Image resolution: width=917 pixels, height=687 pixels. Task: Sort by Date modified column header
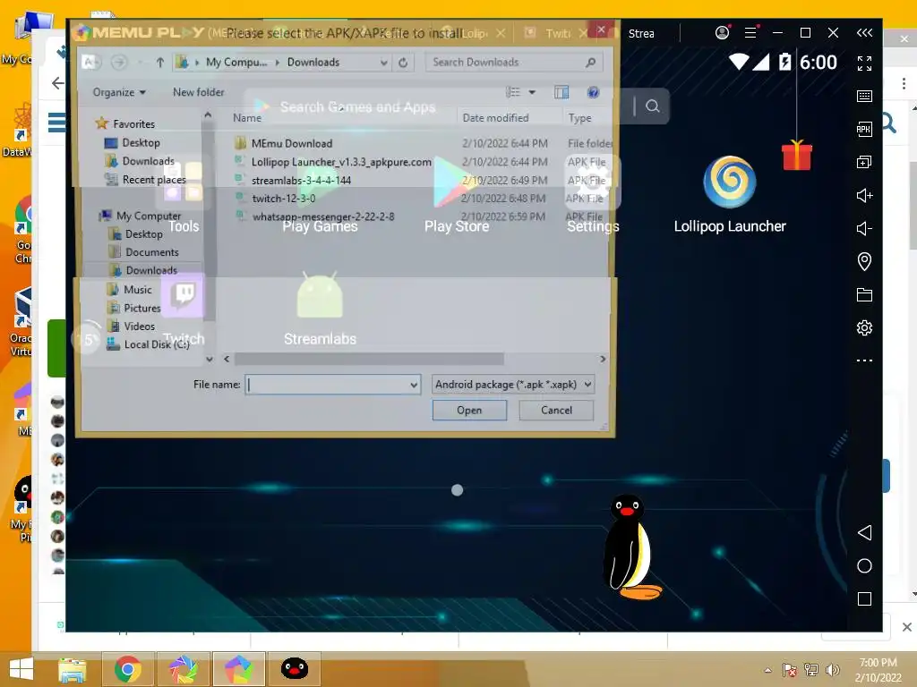tap(495, 117)
